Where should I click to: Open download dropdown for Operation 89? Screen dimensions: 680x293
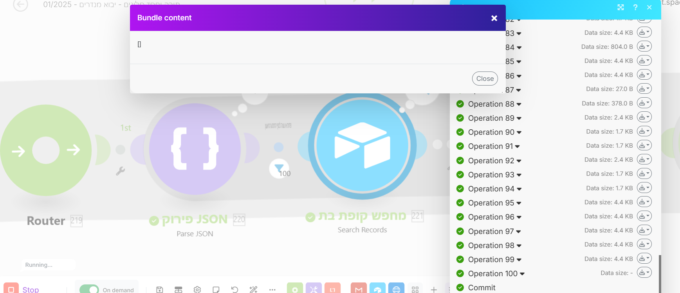click(x=644, y=117)
